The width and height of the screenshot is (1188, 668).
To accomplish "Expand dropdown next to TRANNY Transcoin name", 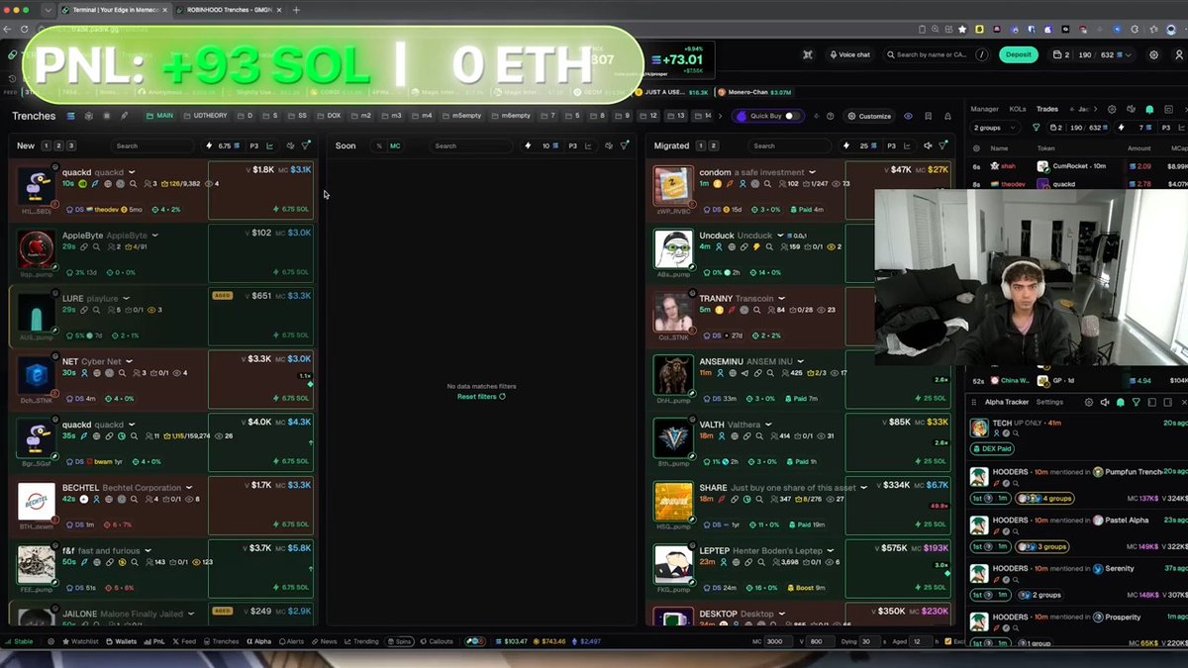I will (782, 298).
